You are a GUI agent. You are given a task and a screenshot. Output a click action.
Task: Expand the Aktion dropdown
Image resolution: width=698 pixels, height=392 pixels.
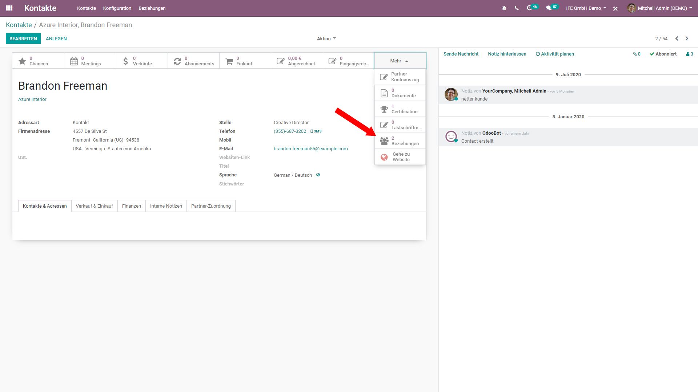[326, 38]
